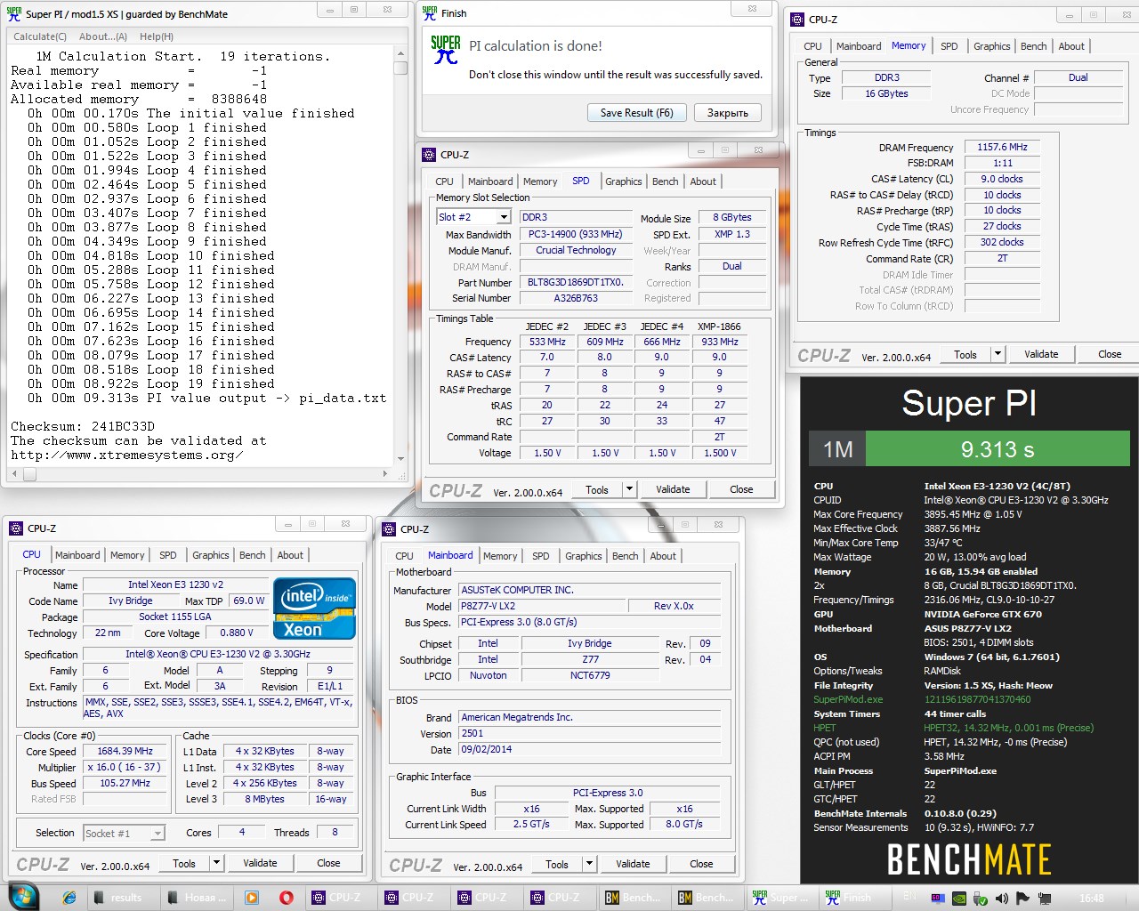Open the Slot #2 memory slot dropdown
Image resolution: width=1139 pixels, height=911 pixels.
tap(473, 217)
